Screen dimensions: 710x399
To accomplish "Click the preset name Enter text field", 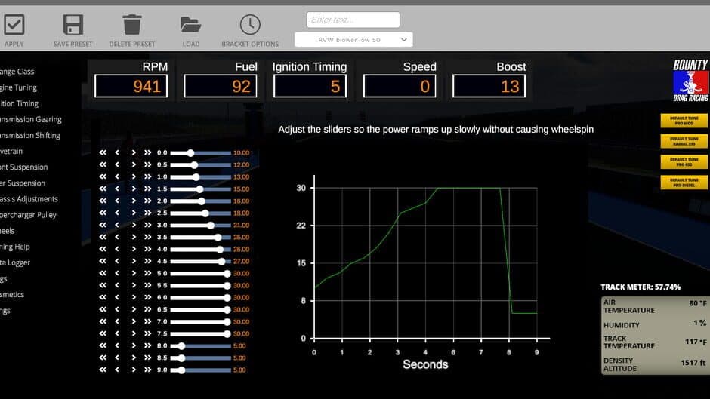I will point(353,20).
